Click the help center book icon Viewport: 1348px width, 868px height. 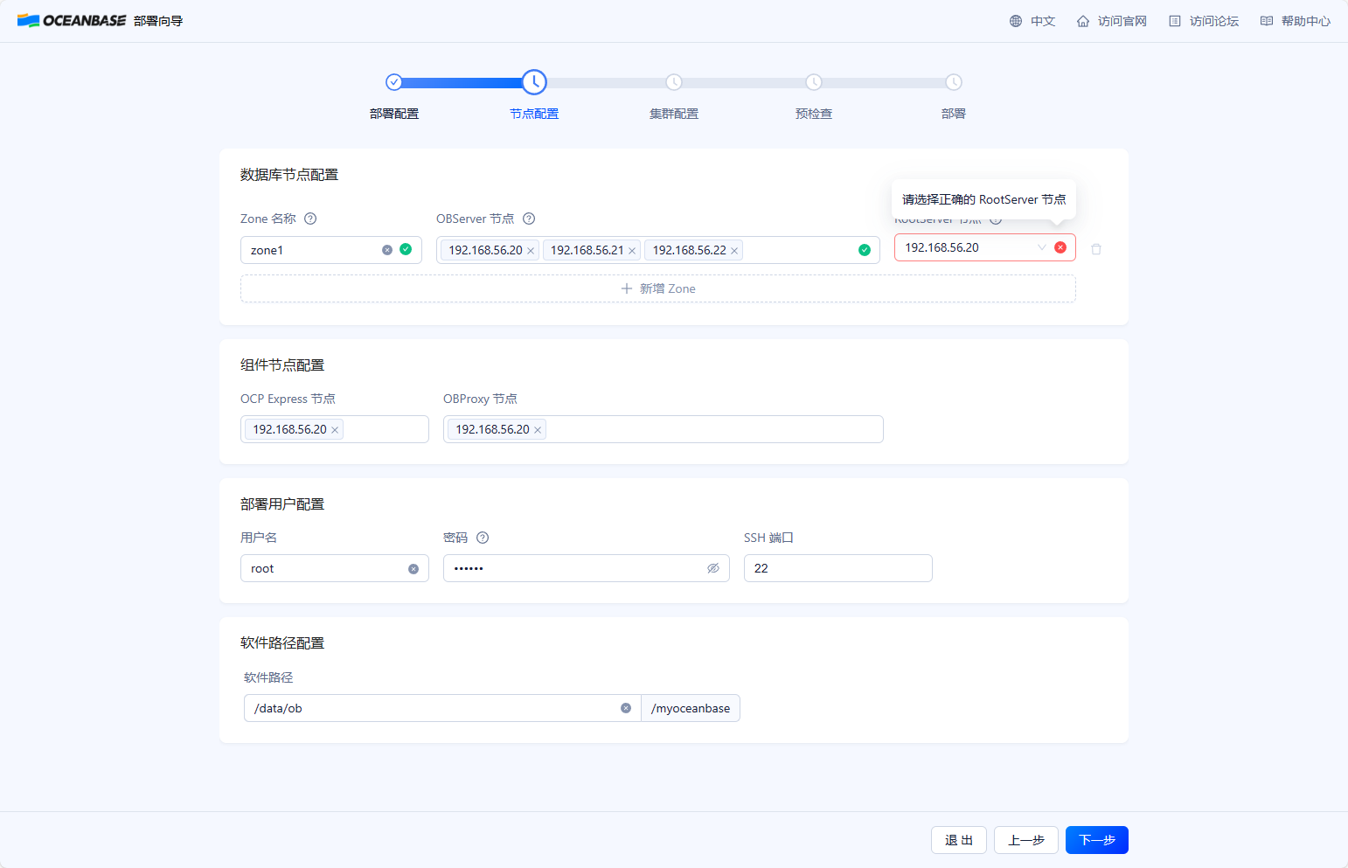pyautogui.click(x=1267, y=21)
